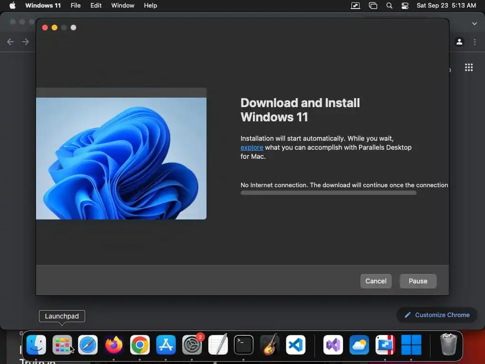The width and height of the screenshot is (485, 364).
Task: Open the App Store dock icon
Action: [x=166, y=345]
